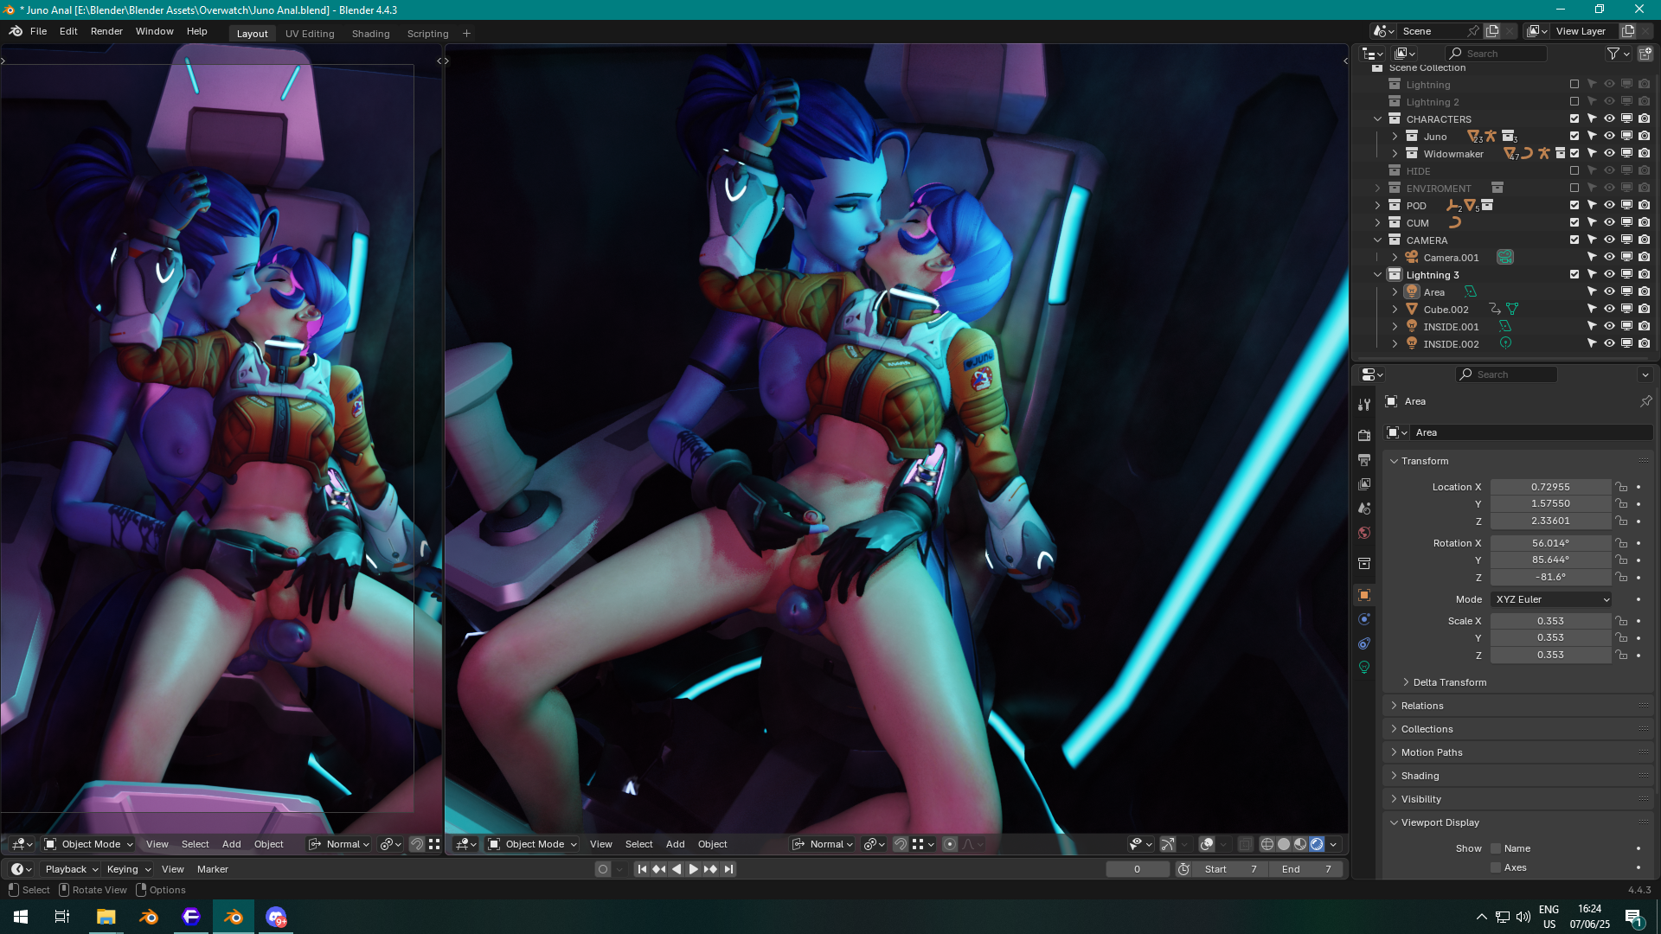Toggle snapping in the right viewport header
This screenshot has width=1661, height=934.
pyautogui.click(x=901, y=844)
